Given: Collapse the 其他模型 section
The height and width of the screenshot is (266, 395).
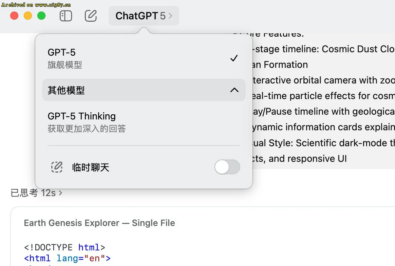Looking at the screenshot, I should (x=144, y=90).
